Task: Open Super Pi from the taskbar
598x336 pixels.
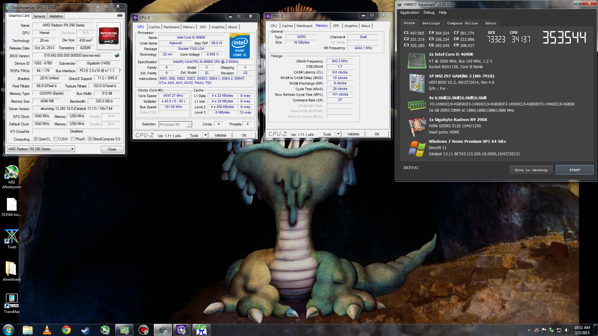Action: tap(202, 330)
